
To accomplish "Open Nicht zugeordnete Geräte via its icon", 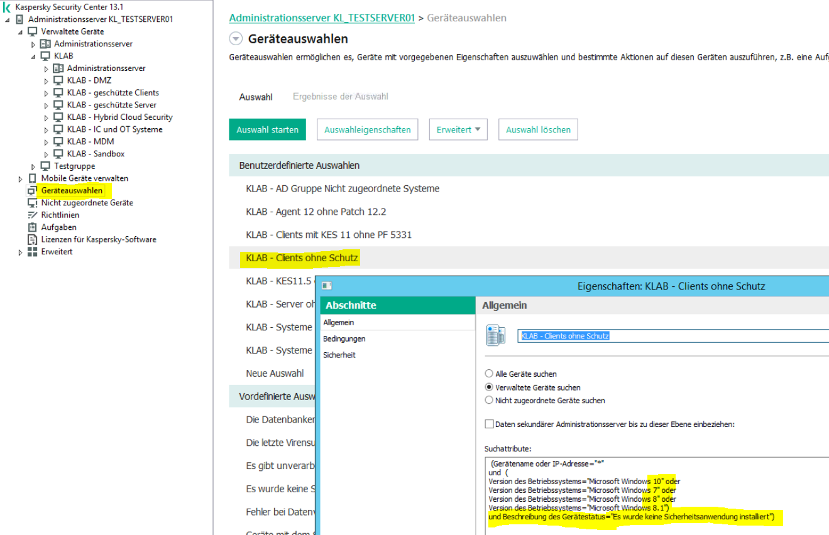I will tap(33, 203).
